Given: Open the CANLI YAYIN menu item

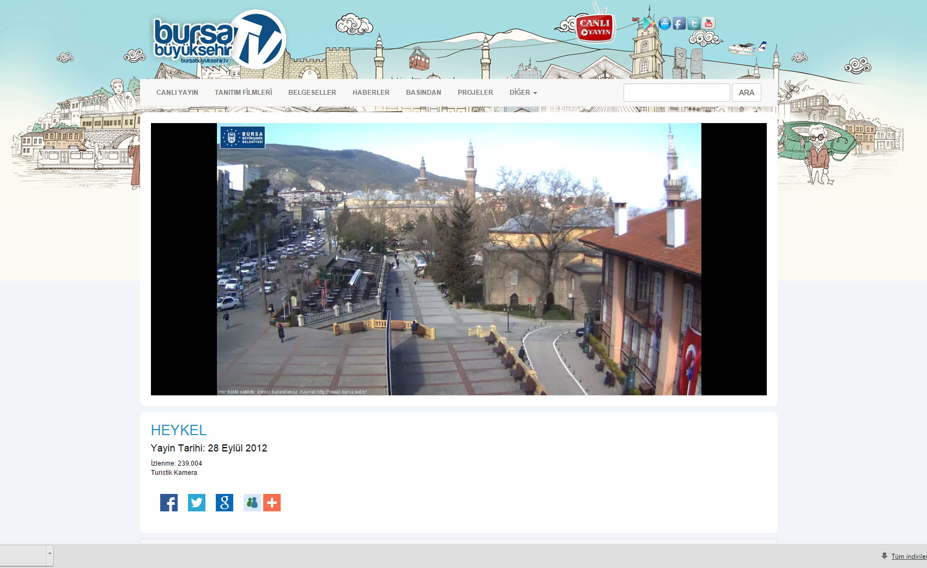Looking at the screenshot, I should 177,93.
